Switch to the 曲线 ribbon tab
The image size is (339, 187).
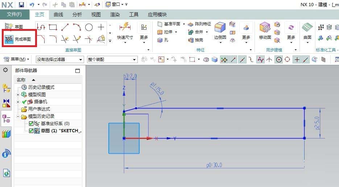[58, 14]
